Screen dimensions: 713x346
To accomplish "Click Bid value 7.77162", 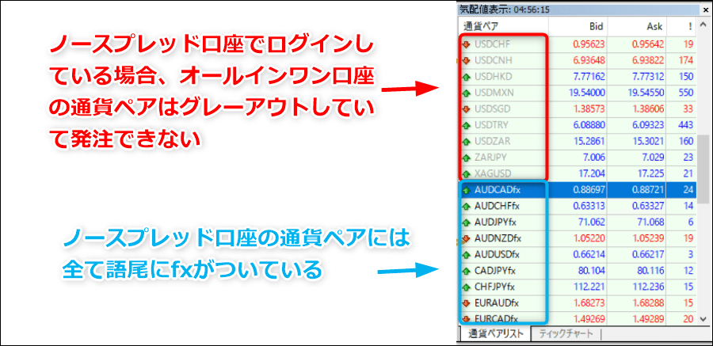I will [x=589, y=77].
